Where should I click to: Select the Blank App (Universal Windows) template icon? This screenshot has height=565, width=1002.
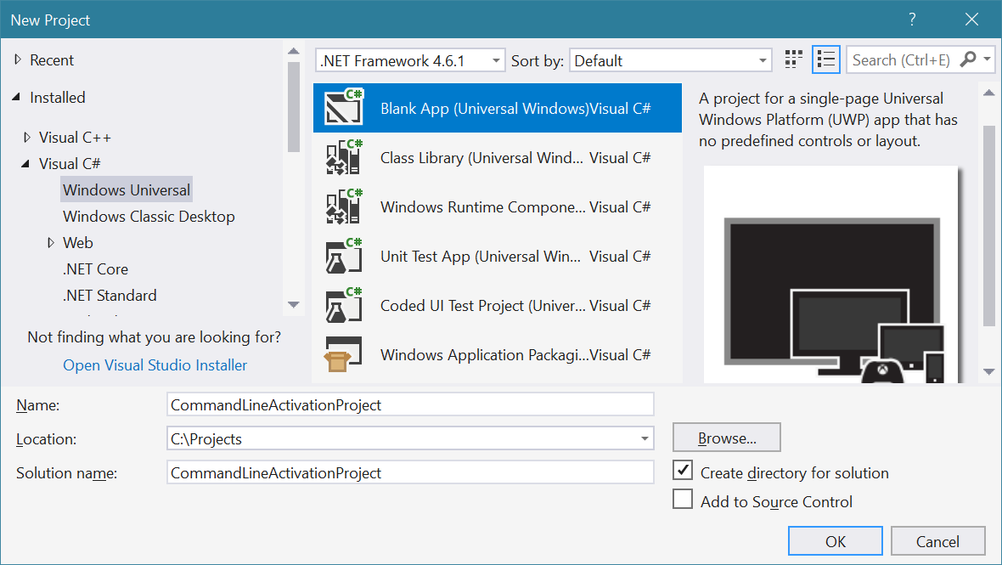tap(344, 108)
